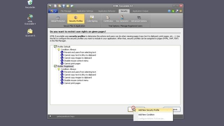Click the Remove button partly behind menu
Viewport: 224px width, 126px height.
coord(176,110)
